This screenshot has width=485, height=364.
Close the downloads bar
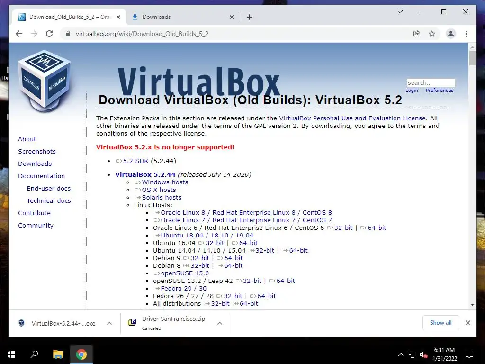[467, 323]
